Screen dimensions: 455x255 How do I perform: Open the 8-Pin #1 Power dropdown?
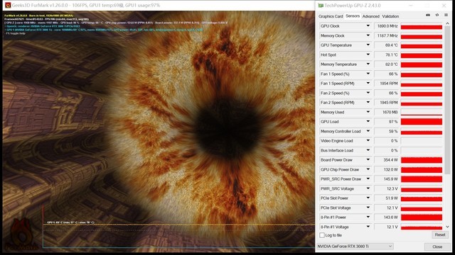point(368,217)
